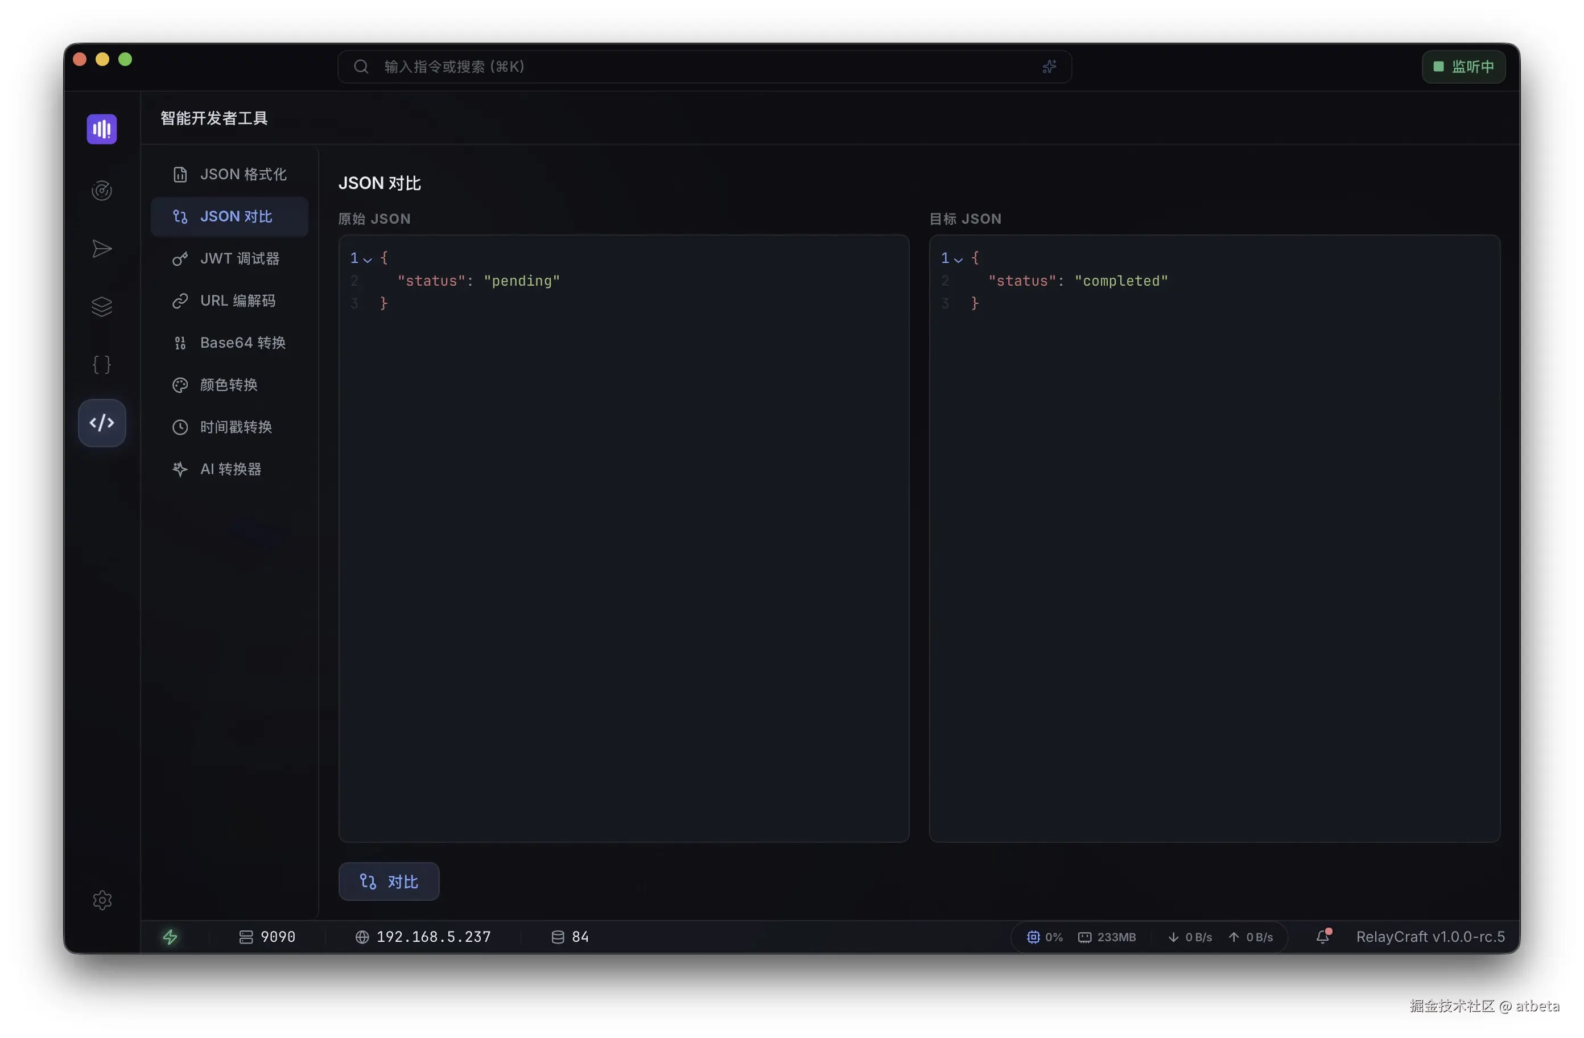The width and height of the screenshot is (1584, 1038).
Task: Open settings gear in left sidebar
Action: tap(102, 900)
